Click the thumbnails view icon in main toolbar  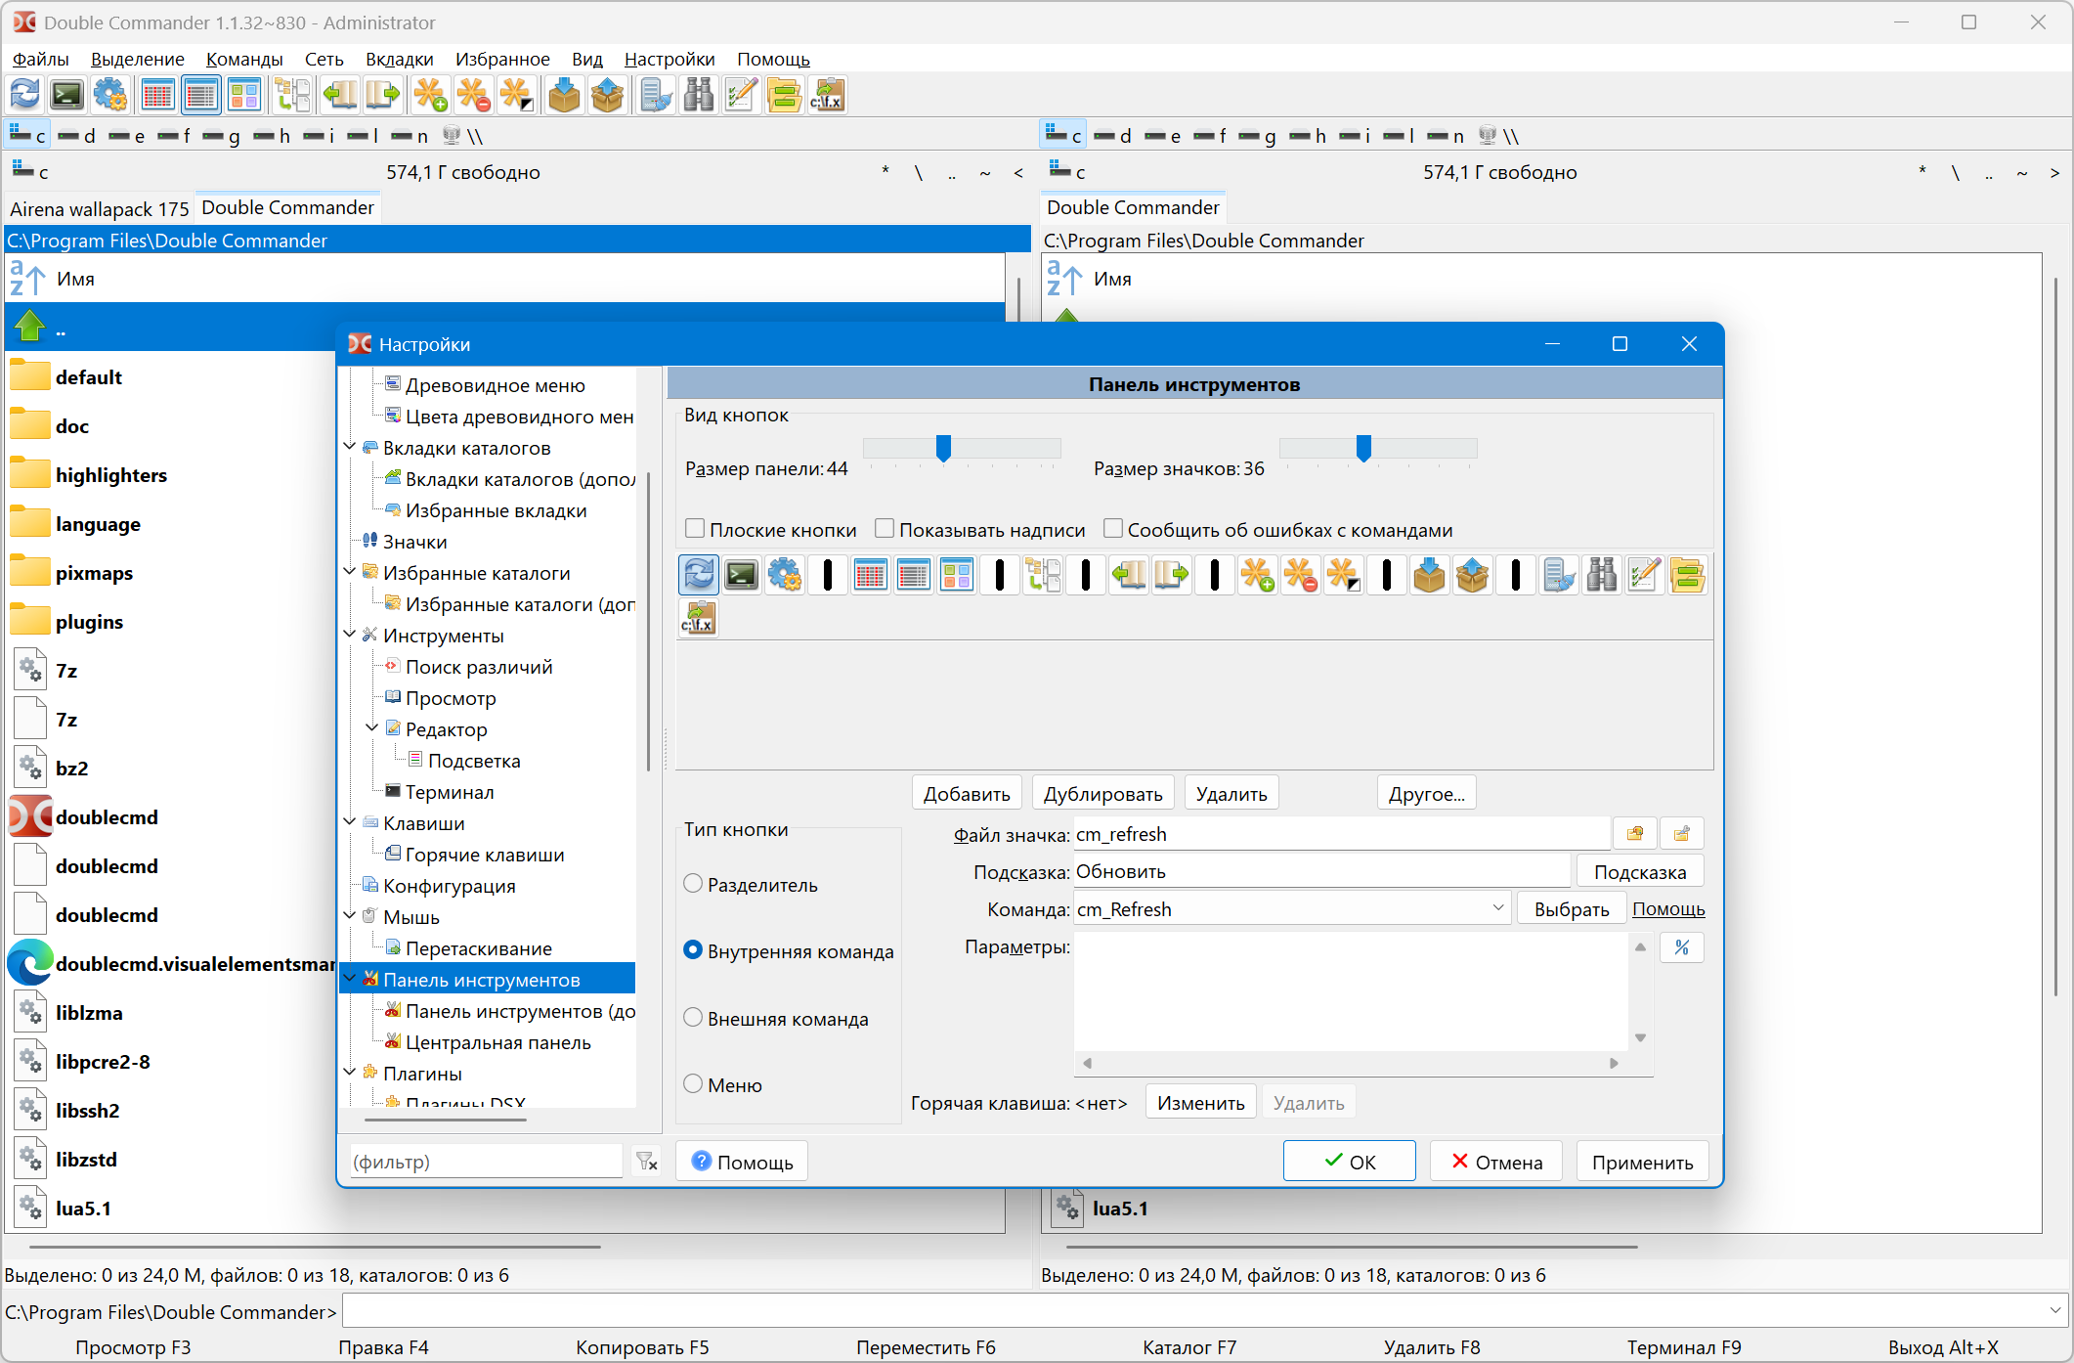[x=244, y=96]
